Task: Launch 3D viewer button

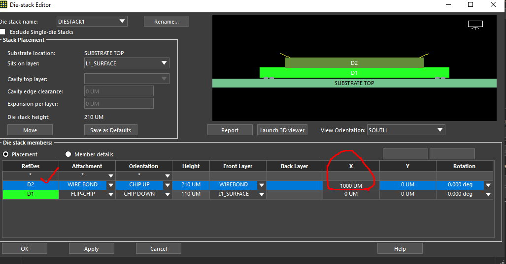Action: coord(282,130)
